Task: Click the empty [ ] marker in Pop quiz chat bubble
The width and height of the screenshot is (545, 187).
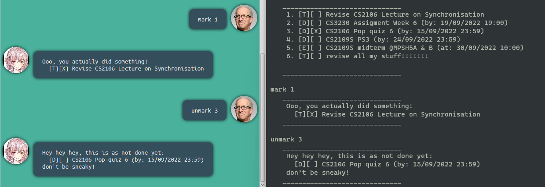Action: point(65,160)
